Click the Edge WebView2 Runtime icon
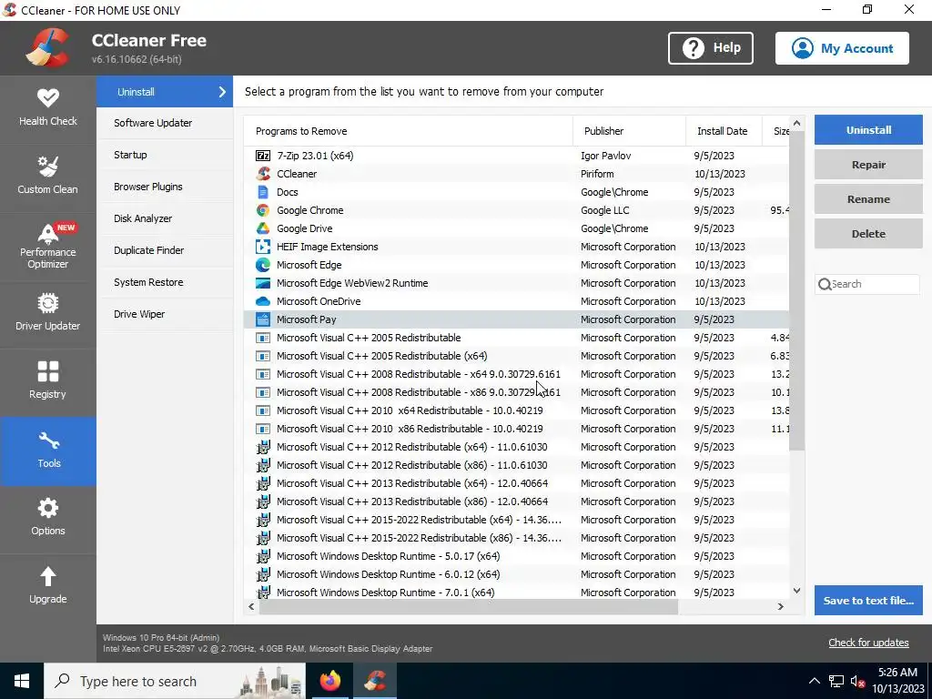Screen dimensions: 932x699 coord(263,283)
